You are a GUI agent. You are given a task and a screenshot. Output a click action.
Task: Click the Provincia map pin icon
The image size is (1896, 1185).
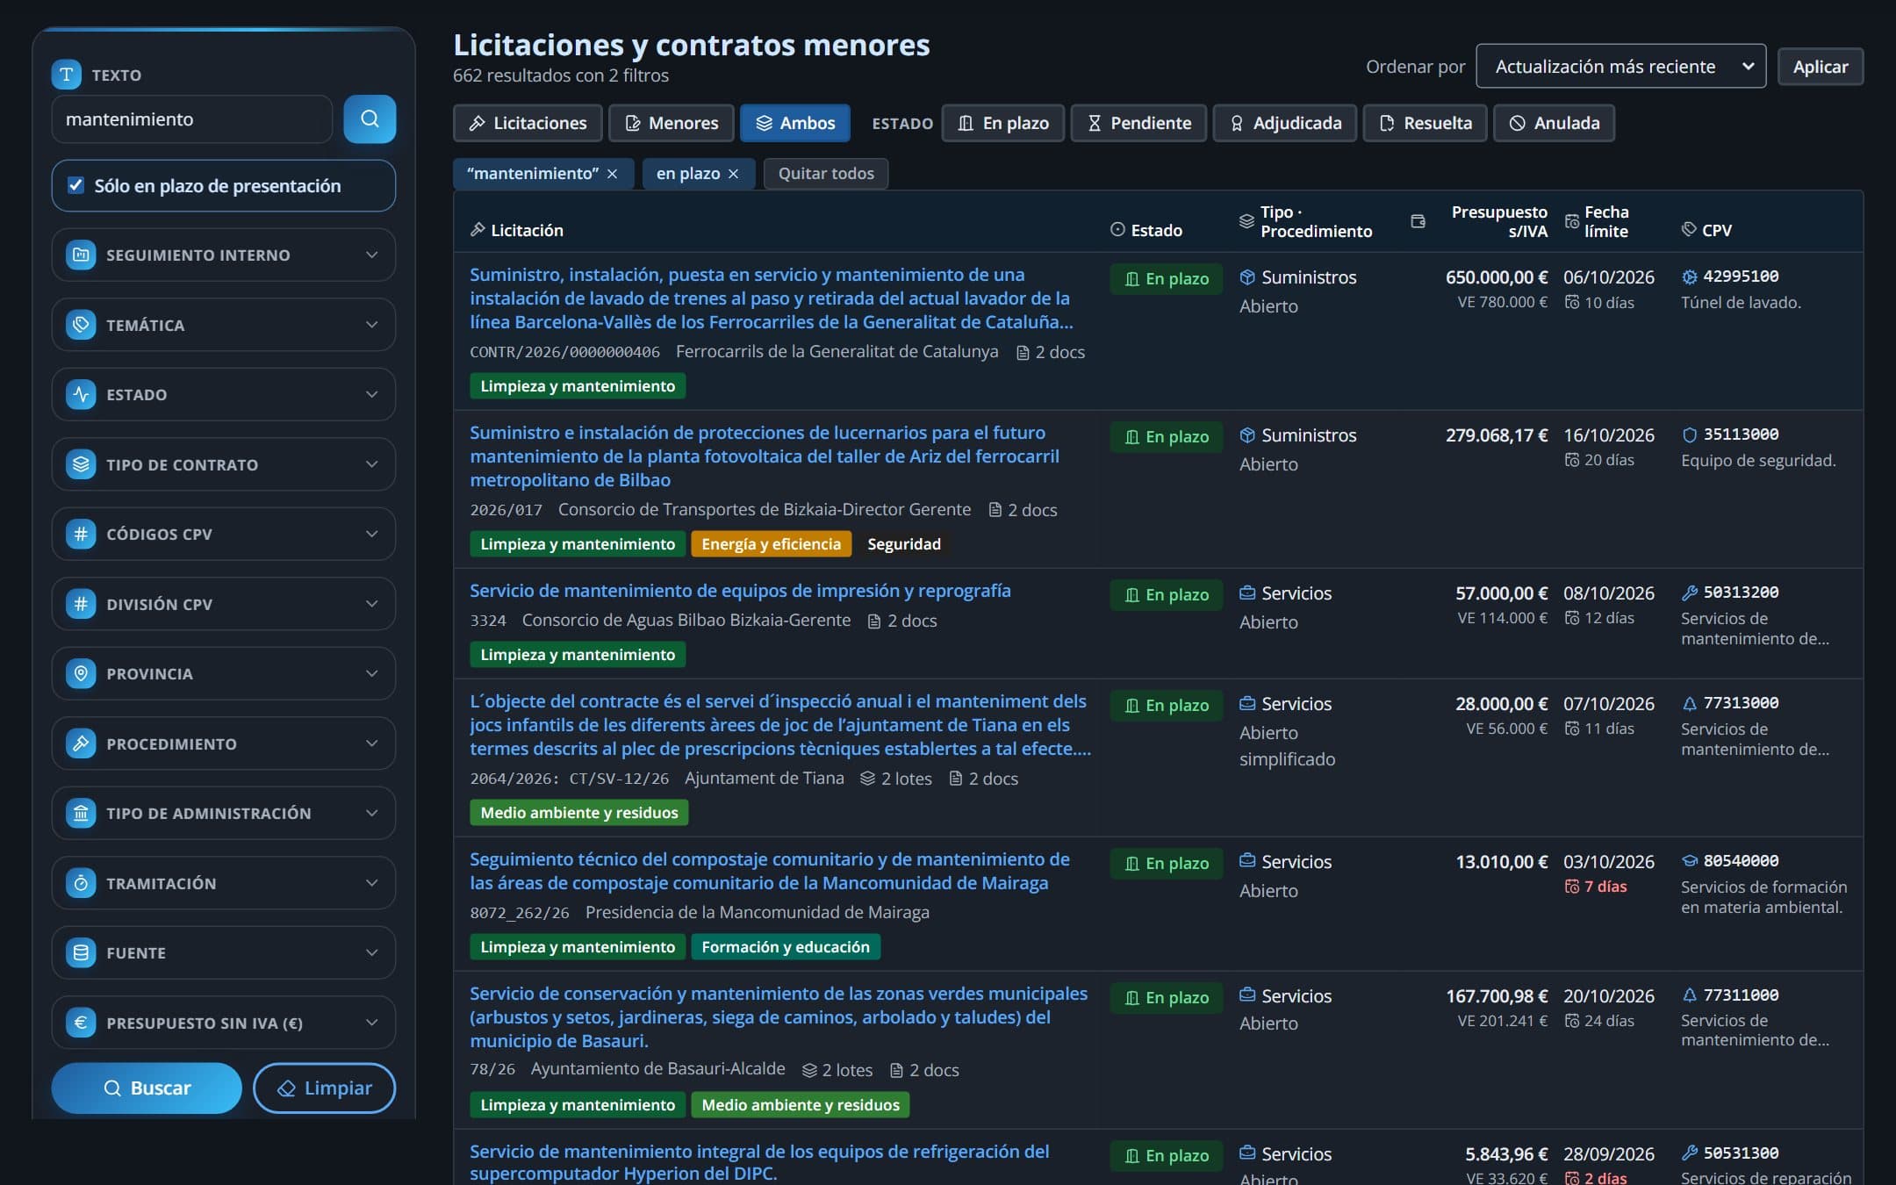coord(81,673)
